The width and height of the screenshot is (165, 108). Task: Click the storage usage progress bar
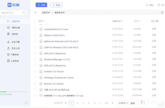[13, 92]
